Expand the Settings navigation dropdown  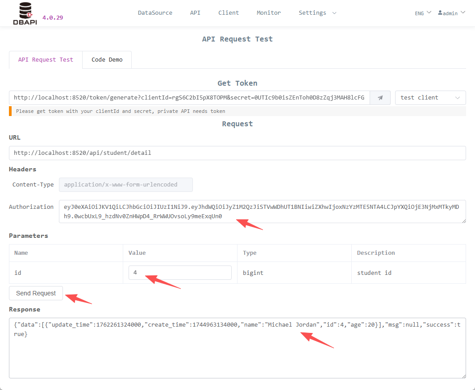click(317, 13)
